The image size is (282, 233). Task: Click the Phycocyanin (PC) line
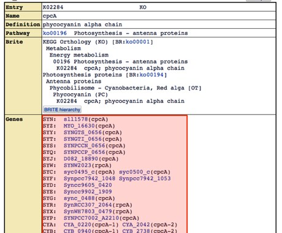tap(80, 94)
